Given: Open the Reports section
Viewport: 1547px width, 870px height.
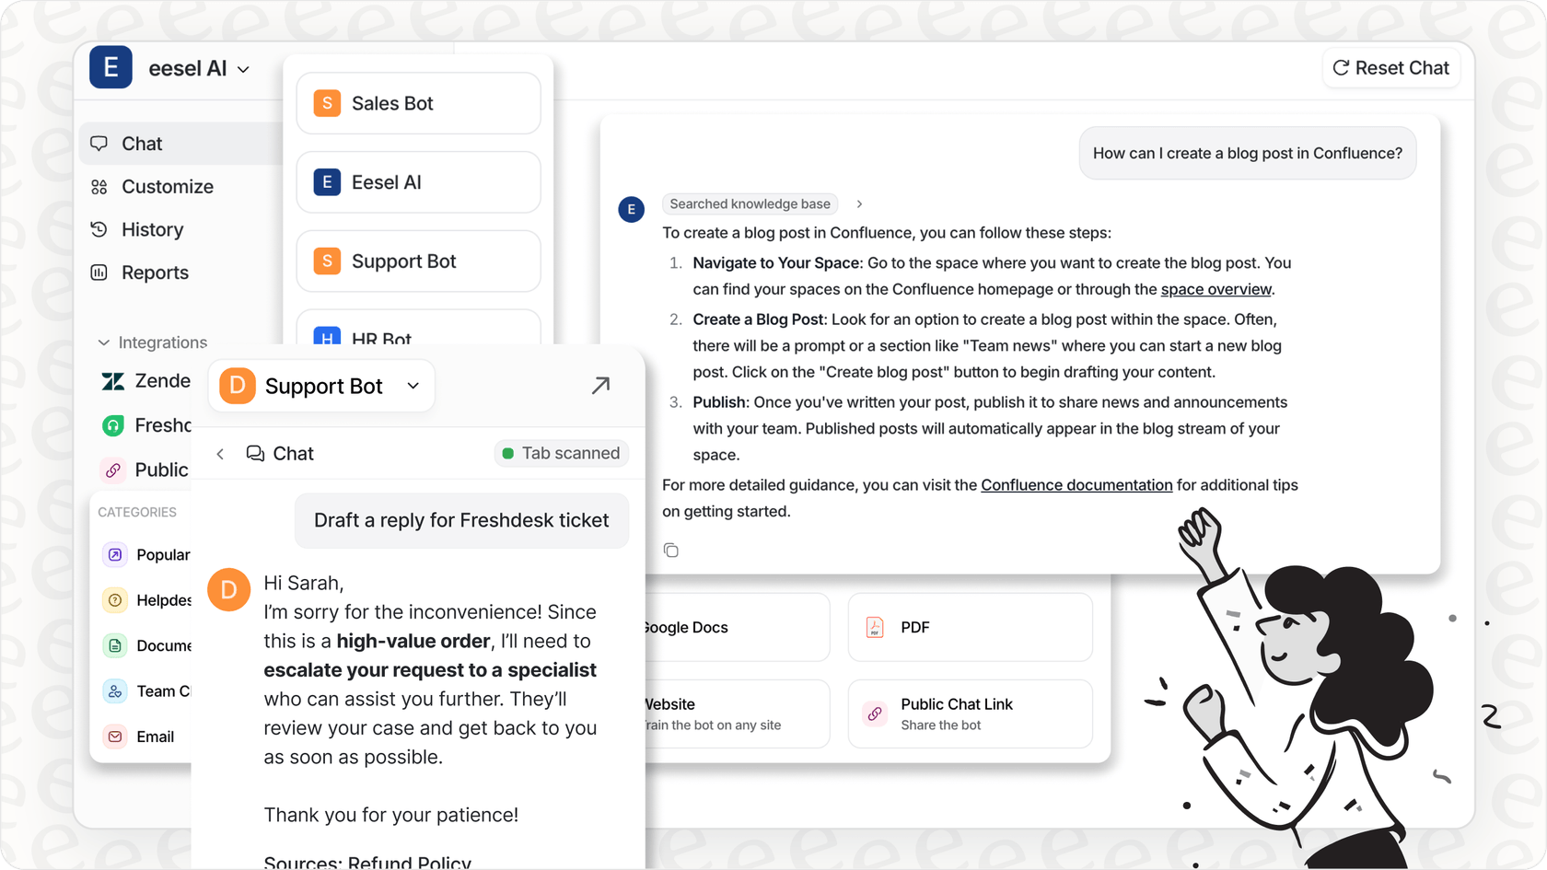Looking at the screenshot, I should click(x=156, y=273).
